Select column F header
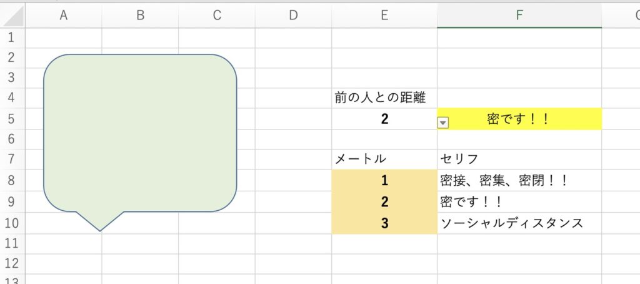Viewport: 640px width, 284px height. pyautogui.click(x=519, y=16)
